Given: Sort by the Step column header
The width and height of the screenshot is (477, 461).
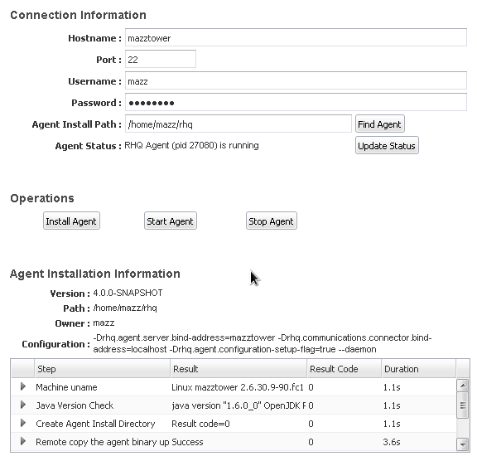Looking at the screenshot, I should point(102,369).
